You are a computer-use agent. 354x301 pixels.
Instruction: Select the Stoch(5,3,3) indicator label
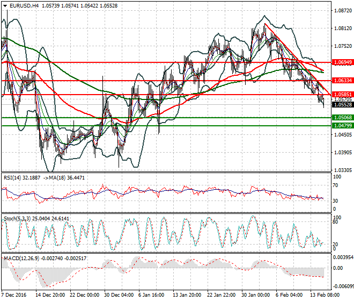click(x=17, y=219)
